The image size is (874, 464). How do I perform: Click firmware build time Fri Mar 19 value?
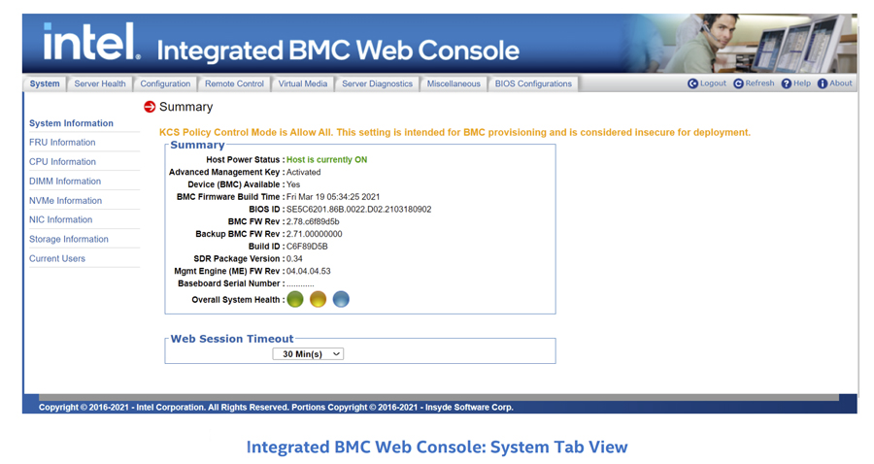pos(333,197)
